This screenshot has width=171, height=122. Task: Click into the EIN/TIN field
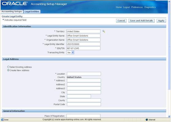coord(83,48)
